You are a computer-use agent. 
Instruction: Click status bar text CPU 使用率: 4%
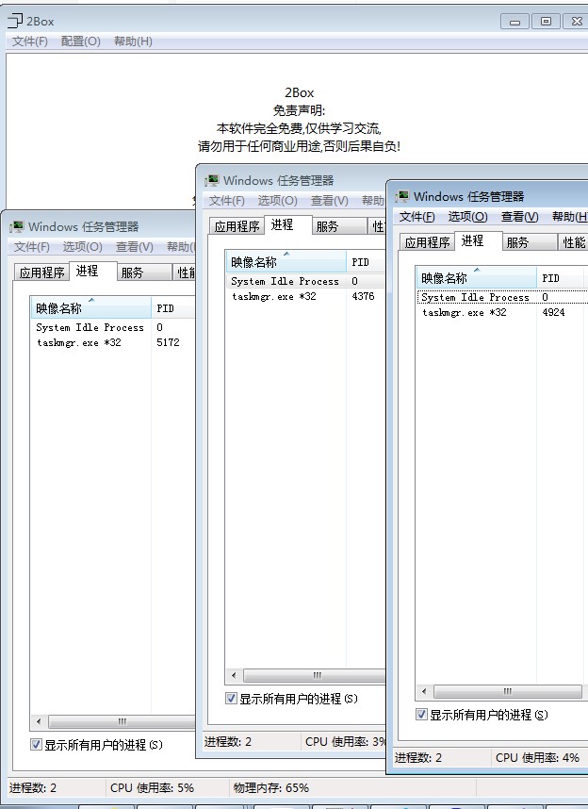(537, 757)
